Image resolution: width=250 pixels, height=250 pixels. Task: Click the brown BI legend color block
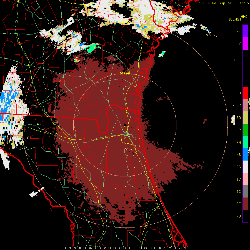[245, 204]
